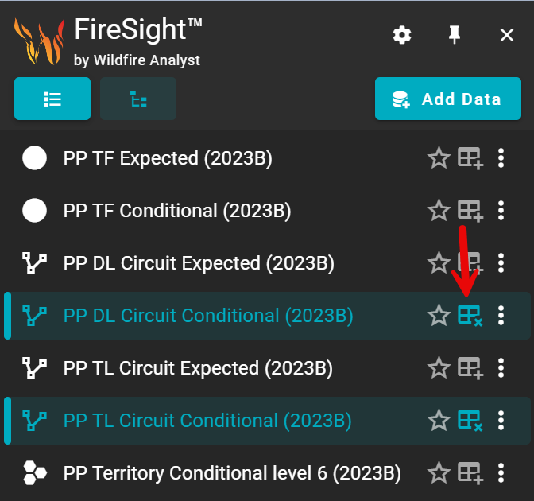This screenshot has height=501, width=534.
Task: Add PP Territory Conditional level 6 table
Action: pos(470,473)
